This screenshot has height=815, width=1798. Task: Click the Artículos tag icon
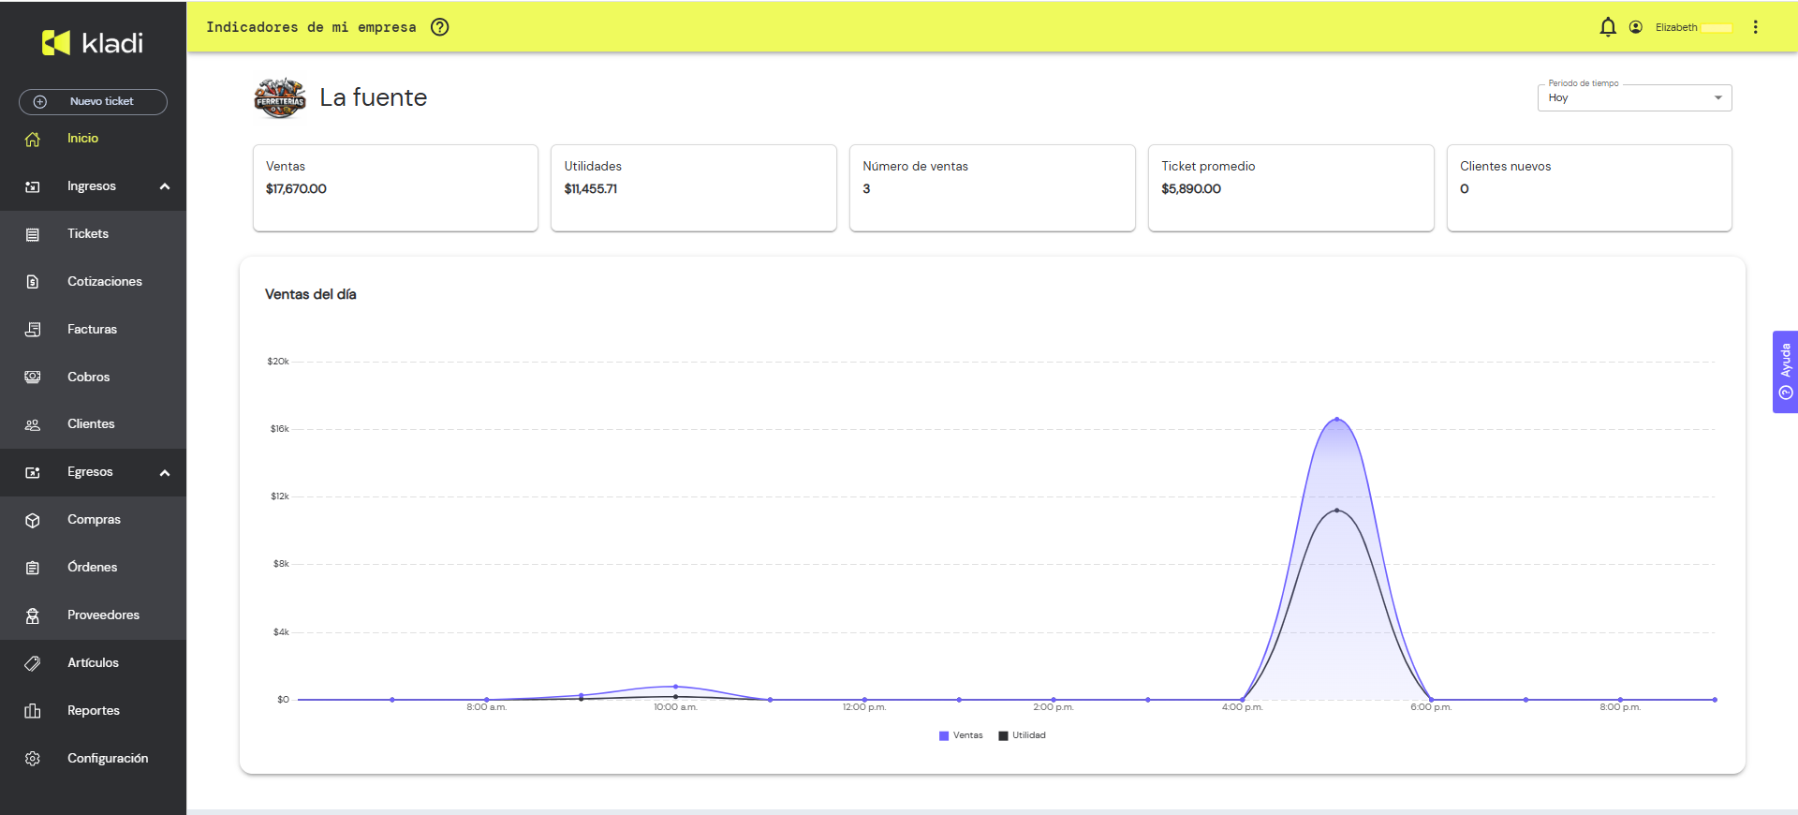coord(33,663)
